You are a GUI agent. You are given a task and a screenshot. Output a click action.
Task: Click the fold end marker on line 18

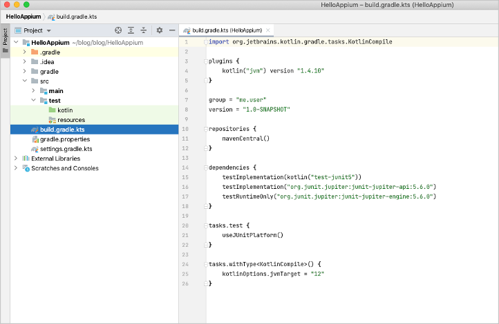point(206,206)
